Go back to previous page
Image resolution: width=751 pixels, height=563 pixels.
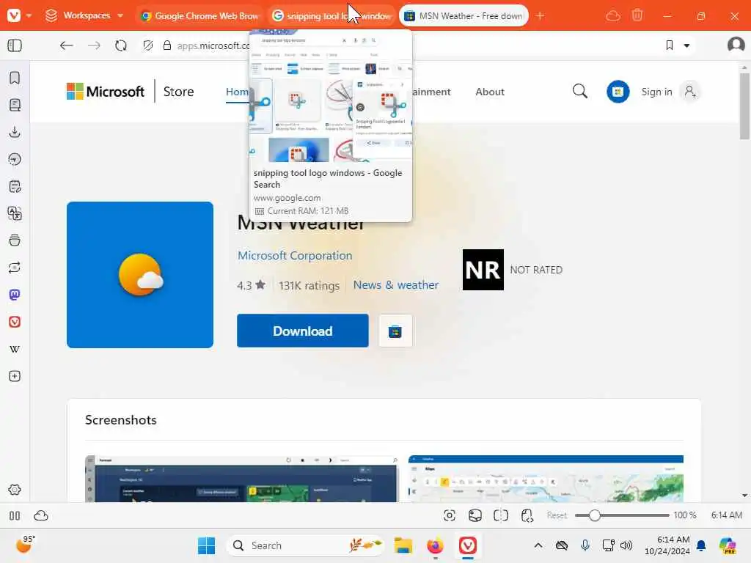pyautogui.click(x=67, y=45)
